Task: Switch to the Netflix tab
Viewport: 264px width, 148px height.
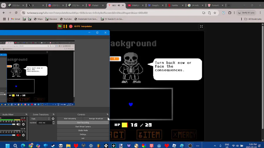Action: point(175,5)
